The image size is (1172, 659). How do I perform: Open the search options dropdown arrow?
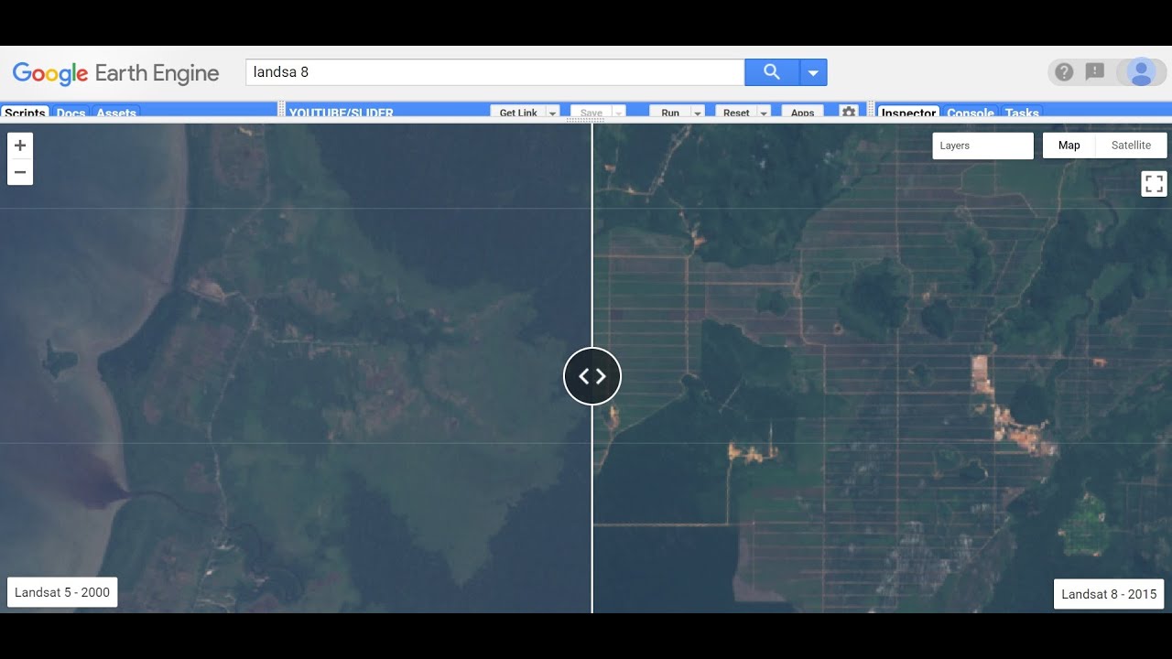pyautogui.click(x=813, y=72)
